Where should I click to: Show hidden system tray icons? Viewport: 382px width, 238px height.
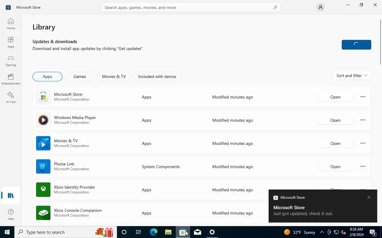click(322, 232)
